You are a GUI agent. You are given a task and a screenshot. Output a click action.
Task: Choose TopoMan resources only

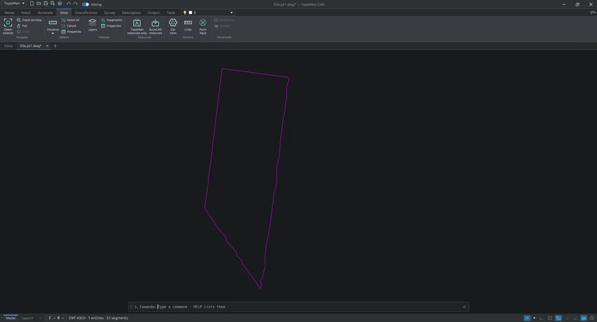[137, 27]
